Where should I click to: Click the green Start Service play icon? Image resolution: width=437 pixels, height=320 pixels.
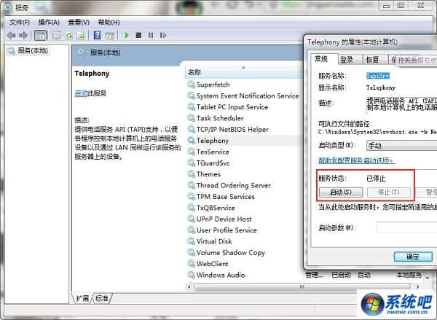127,35
